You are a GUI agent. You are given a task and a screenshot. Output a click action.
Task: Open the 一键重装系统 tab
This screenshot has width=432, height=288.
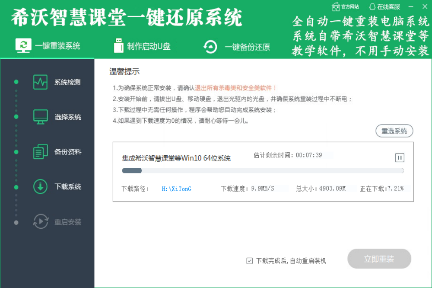point(48,46)
